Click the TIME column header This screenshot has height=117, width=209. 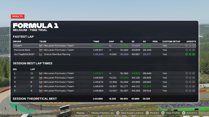click(96, 42)
